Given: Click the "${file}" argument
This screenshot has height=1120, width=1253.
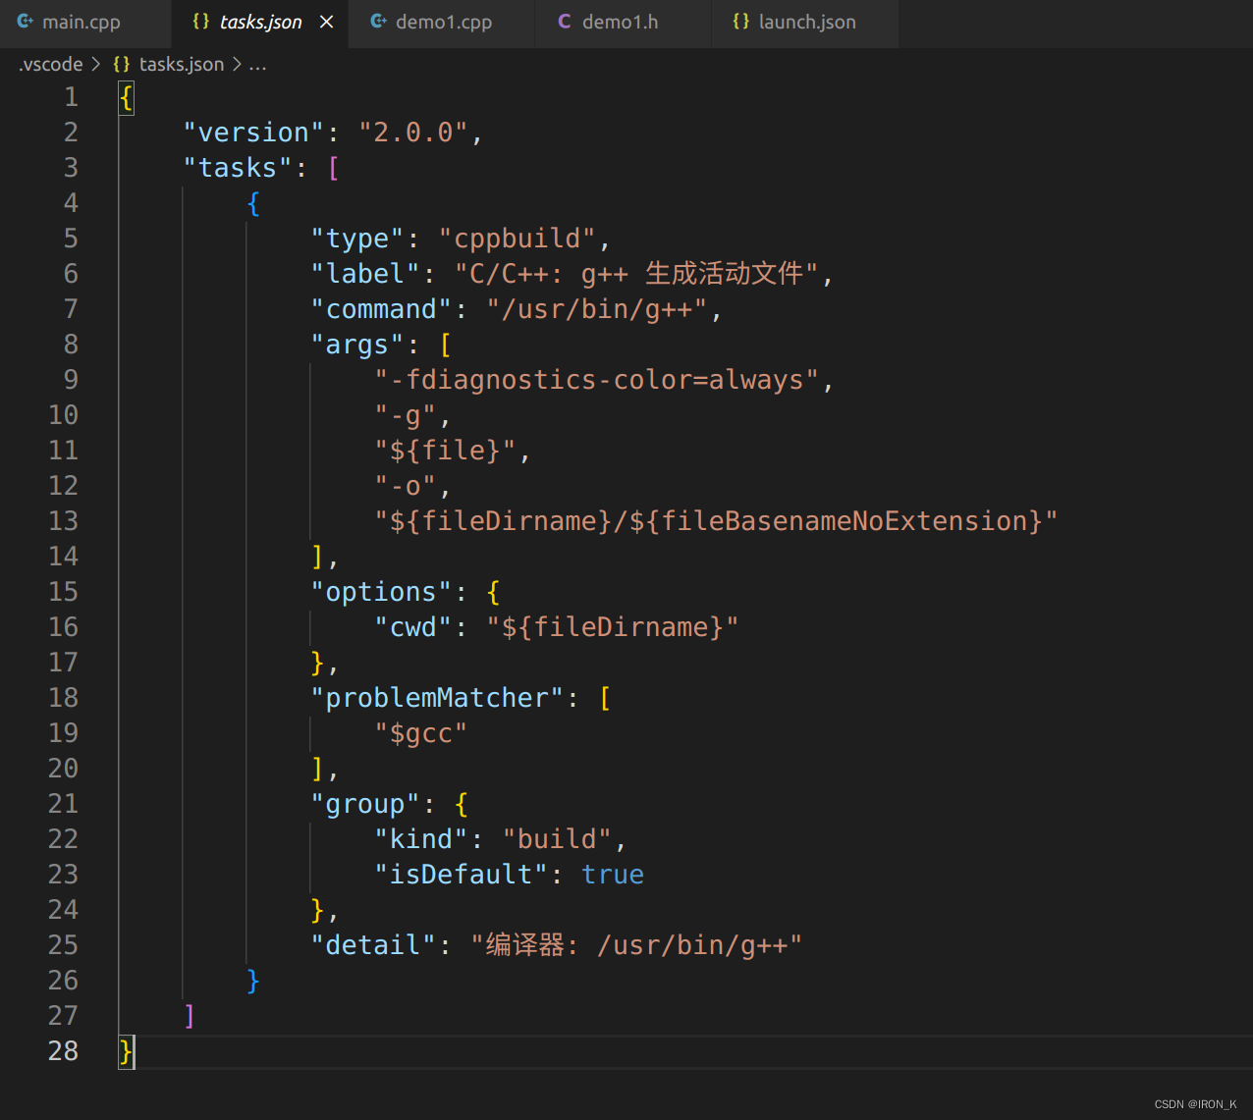Looking at the screenshot, I should pyautogui.click(x=446, y=451).
